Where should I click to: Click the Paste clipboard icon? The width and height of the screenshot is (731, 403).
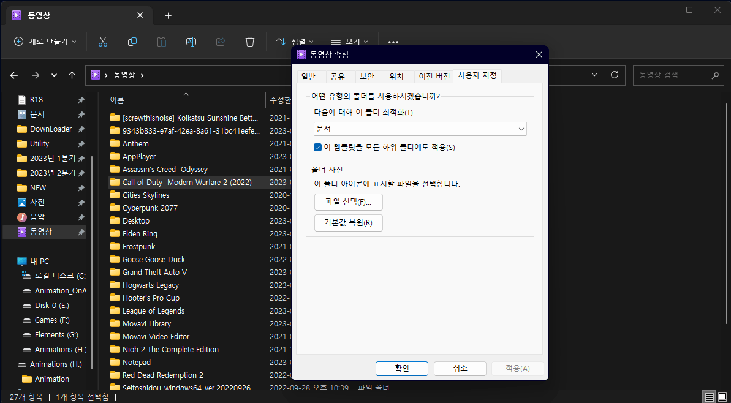pyautogui.click(x=162, y=42)
